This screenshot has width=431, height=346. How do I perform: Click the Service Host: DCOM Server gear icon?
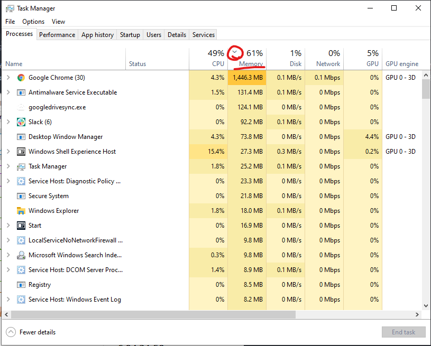(x=21, y=270)
